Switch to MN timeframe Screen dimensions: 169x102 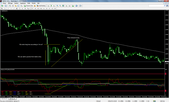tap(55, 8)
